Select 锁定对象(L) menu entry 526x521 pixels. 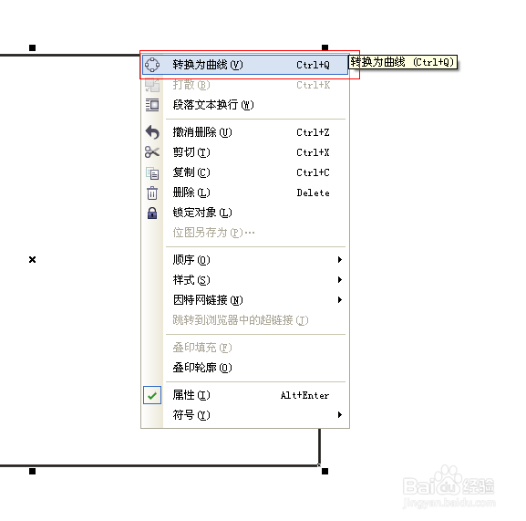coord(245,213)
